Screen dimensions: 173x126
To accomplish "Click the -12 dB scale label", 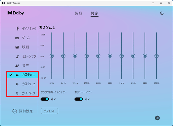I will (x=43, y=78).
